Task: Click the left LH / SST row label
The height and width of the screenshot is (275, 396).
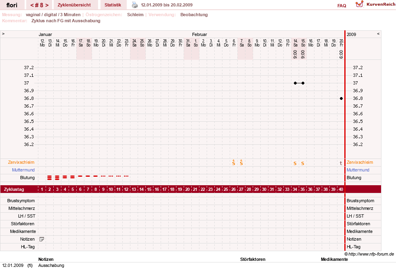Action: 27,216
